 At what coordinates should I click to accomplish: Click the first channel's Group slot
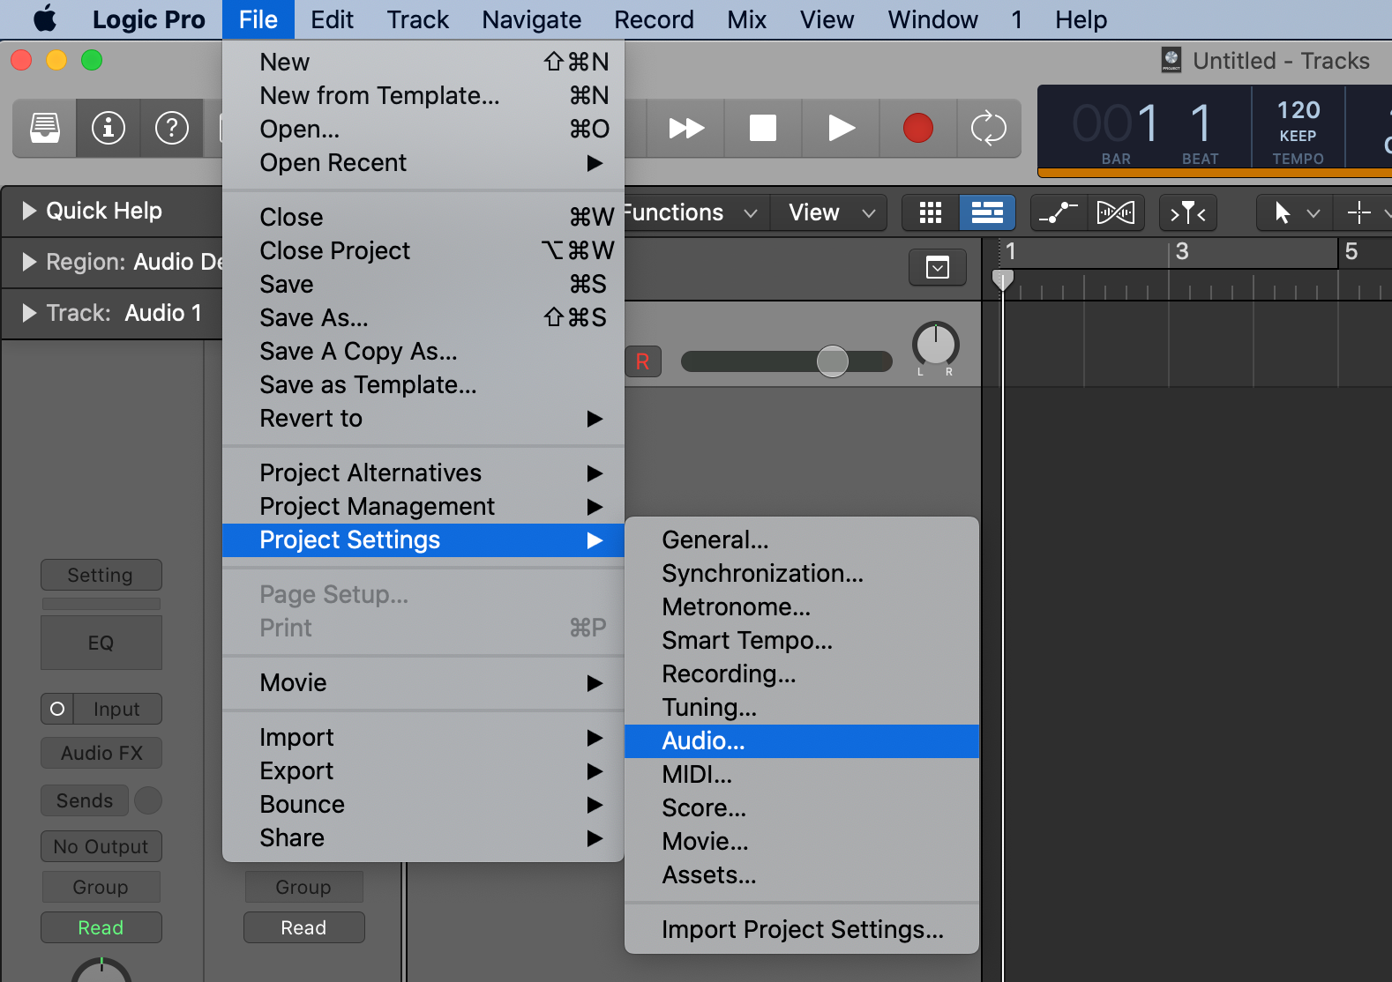[x=101, y=888]
